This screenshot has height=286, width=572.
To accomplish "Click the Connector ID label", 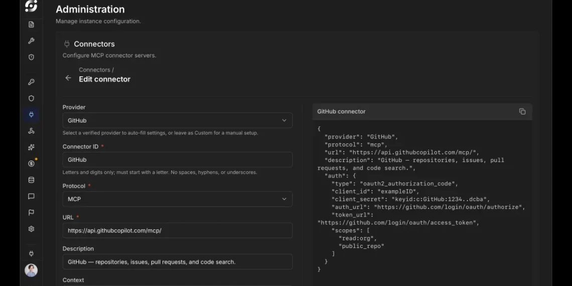I will point(81,147).
